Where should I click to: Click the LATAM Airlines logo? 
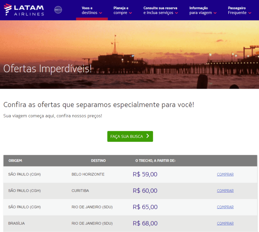pyautogui.click(x=24, y=10)
